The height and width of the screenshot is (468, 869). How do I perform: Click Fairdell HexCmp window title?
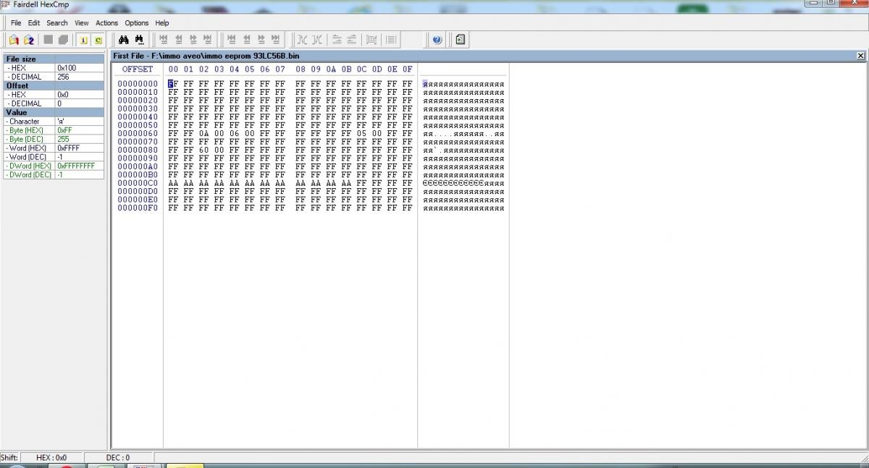[41, 4]
